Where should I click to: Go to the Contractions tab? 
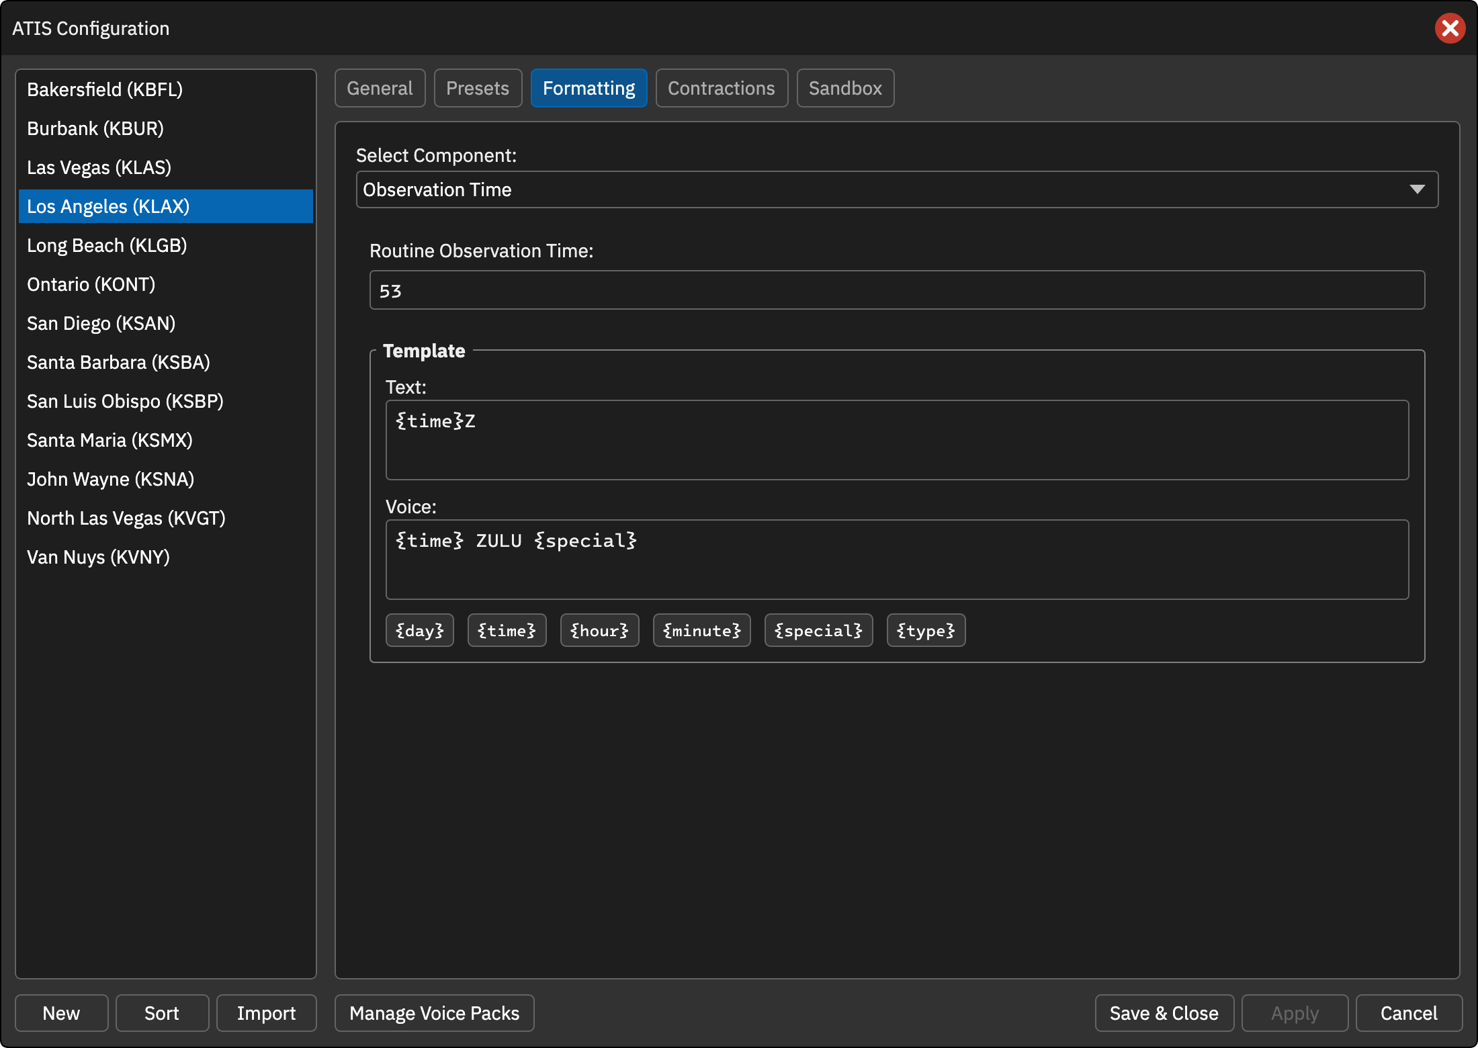pos(722,88)
